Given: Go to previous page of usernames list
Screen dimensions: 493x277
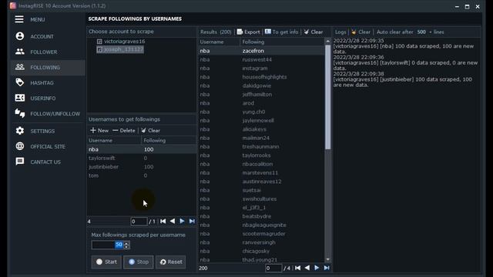Looking at the screenshot, I should click(x=173, y=221).
